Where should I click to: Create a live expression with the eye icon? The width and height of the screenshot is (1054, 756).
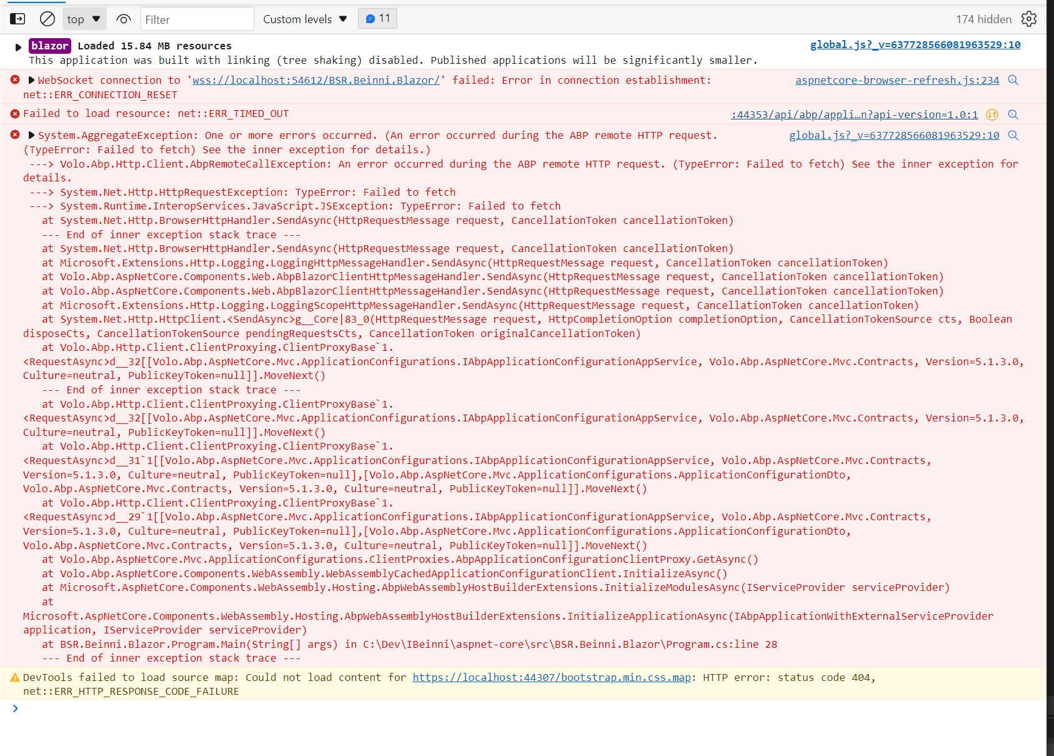click(x=123, y=19)
